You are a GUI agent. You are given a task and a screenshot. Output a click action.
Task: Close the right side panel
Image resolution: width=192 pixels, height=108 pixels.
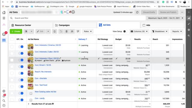pos(189,12)
